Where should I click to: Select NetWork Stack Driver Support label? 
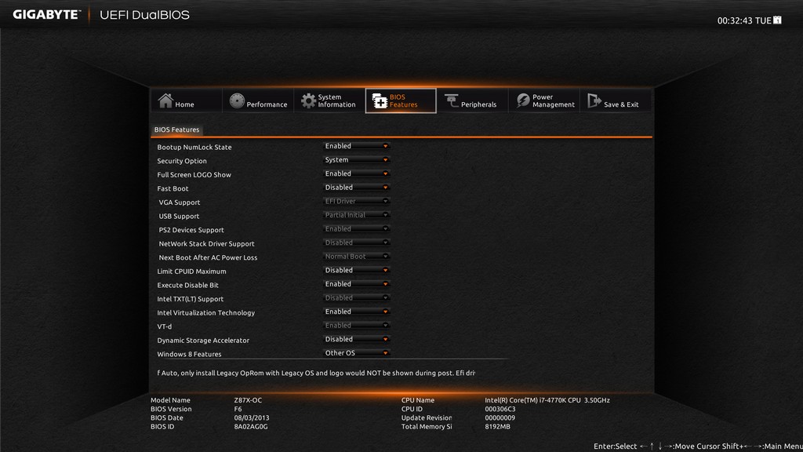[206, 244]
